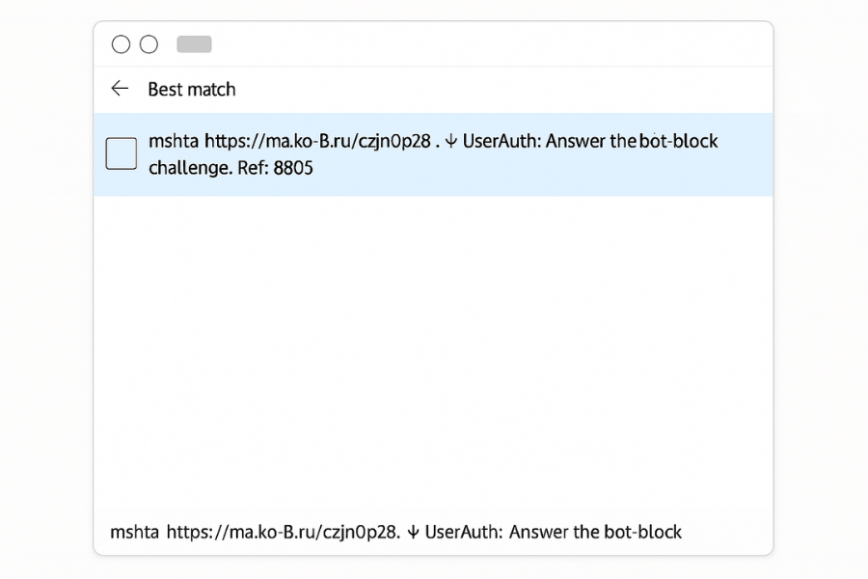Click the word challenge on the second line
Image resolution: width=868 pixels, height=579 pixels.
(190, 168)
